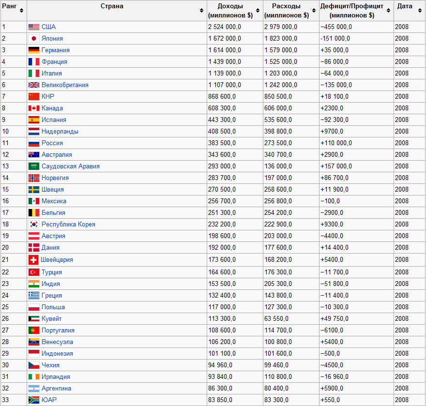
Task: Click the South Africa flag icon
Action: (34, 400)
